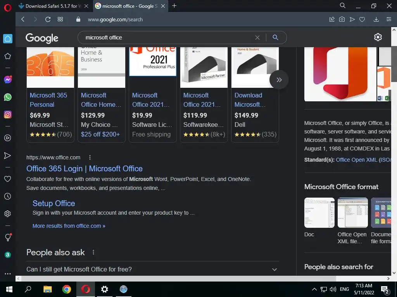Screen dimensions: 397x297
Task: Close the Download Safari tab
Action: pos(86,6)
